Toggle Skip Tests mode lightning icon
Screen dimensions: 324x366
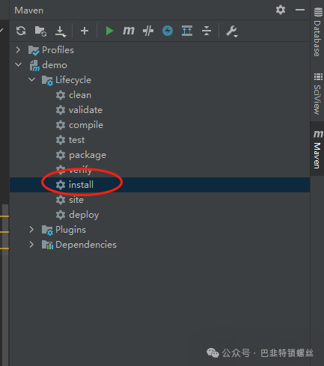(168, 31)
